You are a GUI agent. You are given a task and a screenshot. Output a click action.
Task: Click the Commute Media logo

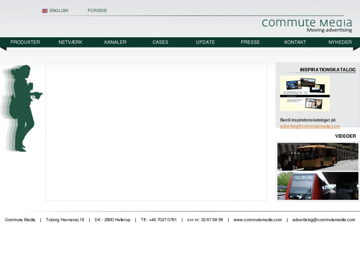pos(307,25)
